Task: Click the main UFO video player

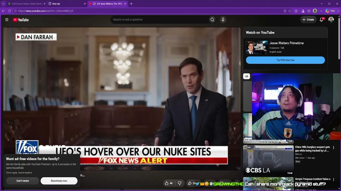Action: (122, 99)
